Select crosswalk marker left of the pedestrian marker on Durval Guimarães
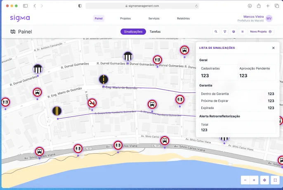 click(128, 56)
